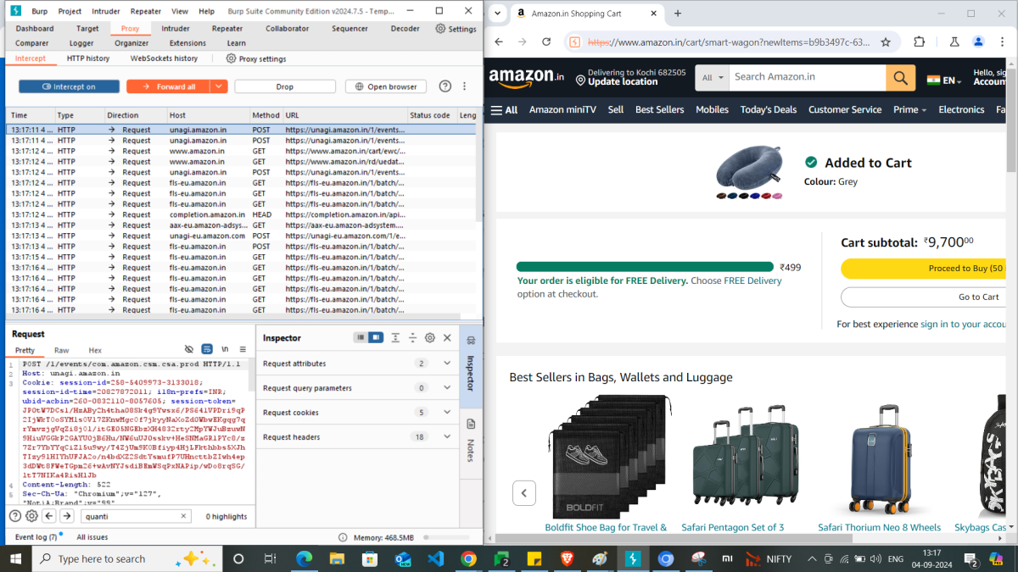Click the Amazon search magnifier button
This screenshot has height=572, width=1018.
pyautogui.click(x=901, y=77)
